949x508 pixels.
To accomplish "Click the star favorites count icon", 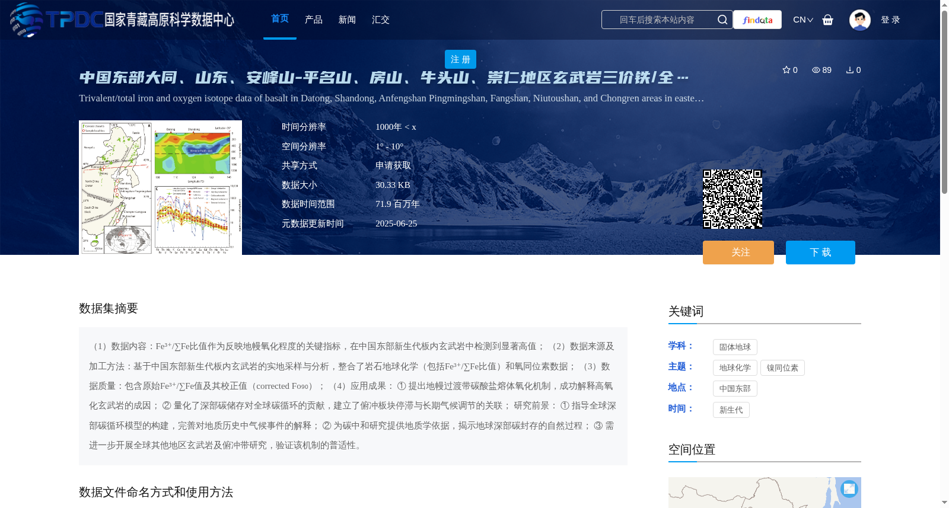I will [786, 70].
